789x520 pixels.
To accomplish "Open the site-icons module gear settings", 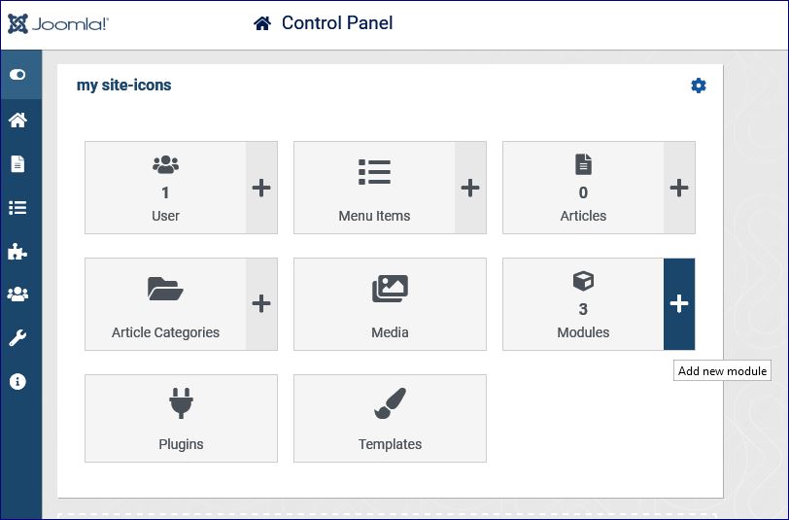I will point(699,86).
